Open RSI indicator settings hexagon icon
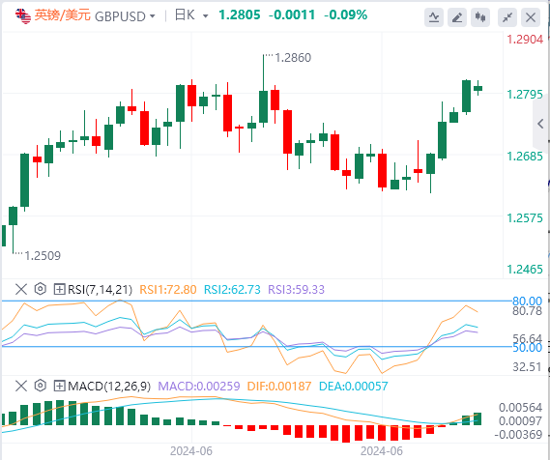This screenshot has height=460, width=550. pos(41,289)
